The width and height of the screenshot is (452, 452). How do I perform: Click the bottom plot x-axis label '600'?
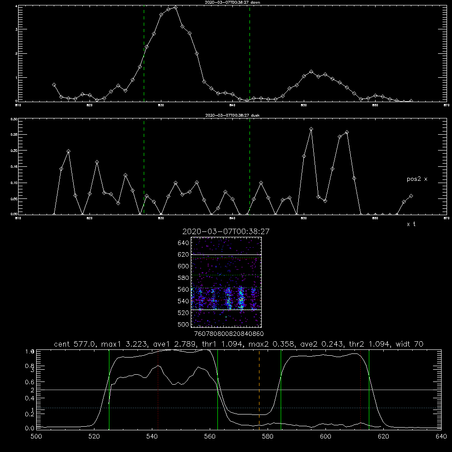pos(325,437)
